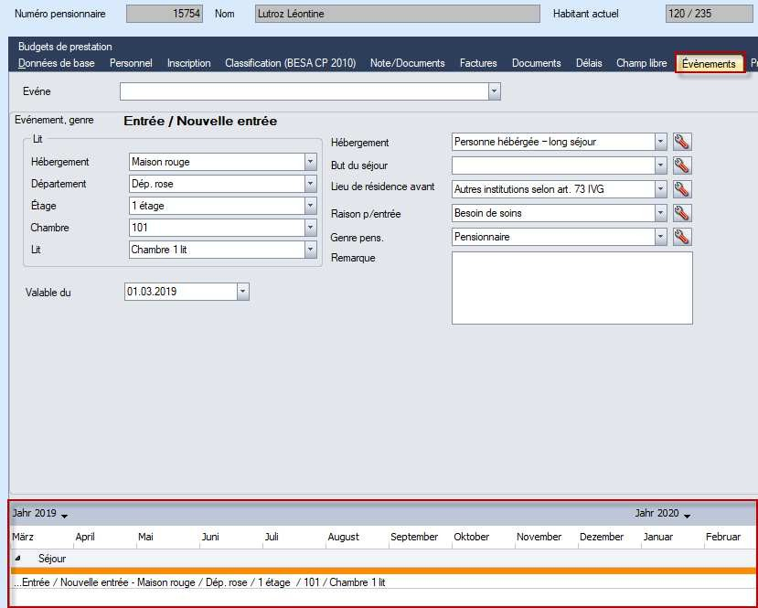Select the orange Séjour bar in timeline
The height and width of the screenshot is (608, 758).
(x=383, y=571)
